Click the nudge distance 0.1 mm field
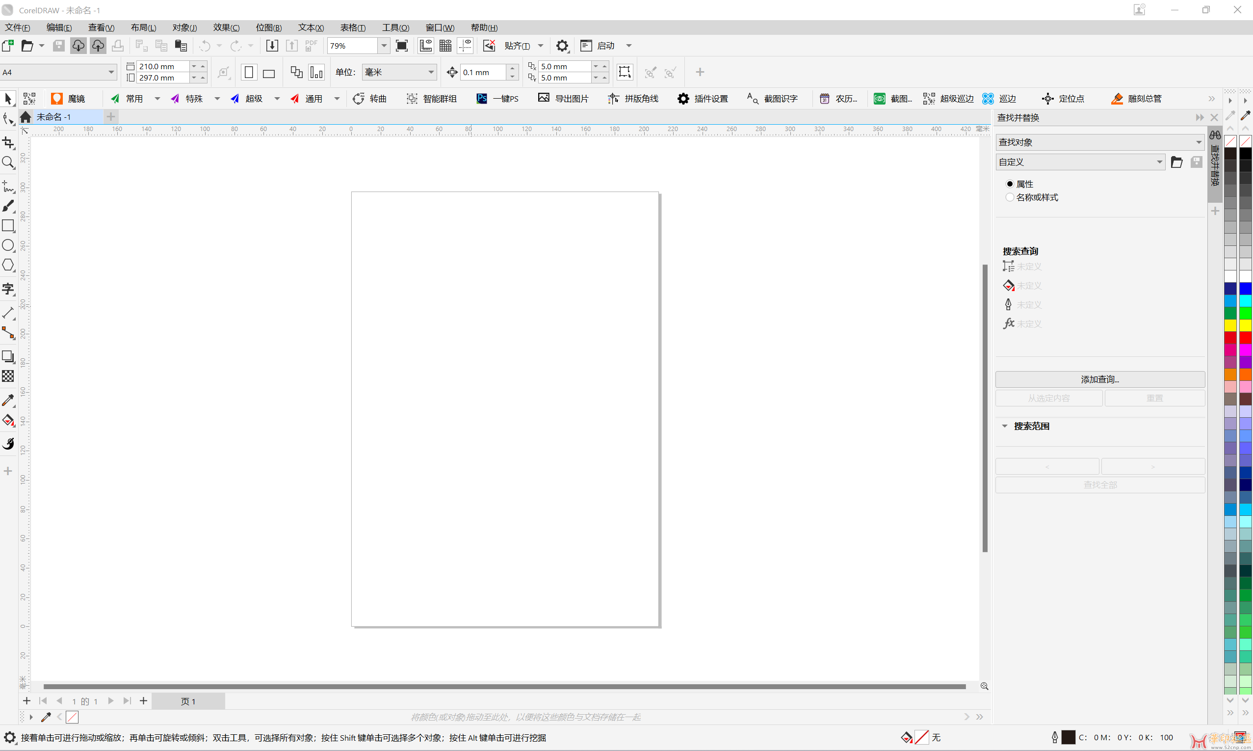Image resolution: width=1253 pixels, height=751 pixels. 482,72
